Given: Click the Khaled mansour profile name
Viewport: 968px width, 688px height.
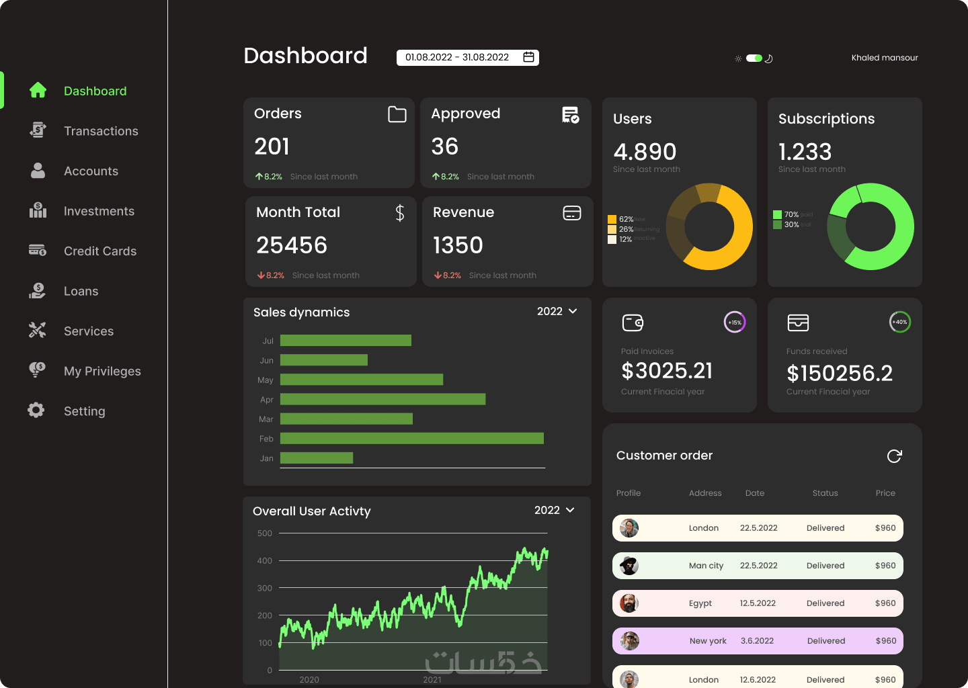Looking at the screenshot, I should tap(885, 58).
